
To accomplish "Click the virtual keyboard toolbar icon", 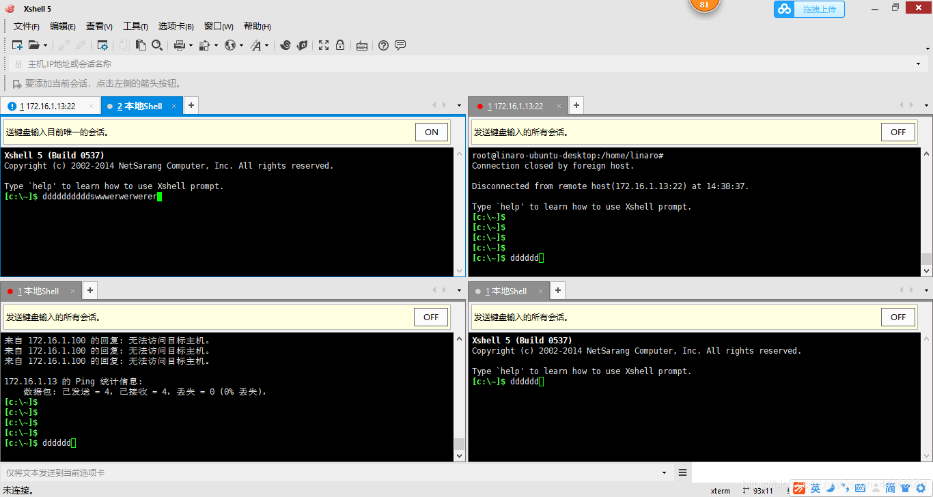I will (x=362, y=46).
